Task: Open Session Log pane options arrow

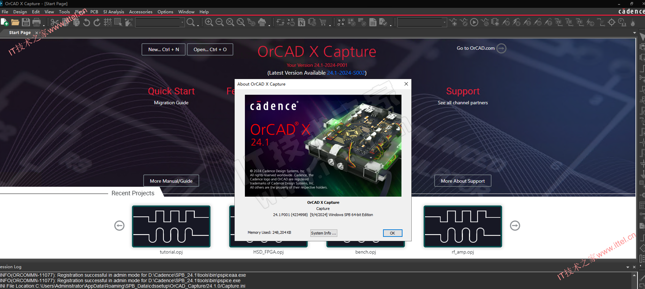Action: 628,267
